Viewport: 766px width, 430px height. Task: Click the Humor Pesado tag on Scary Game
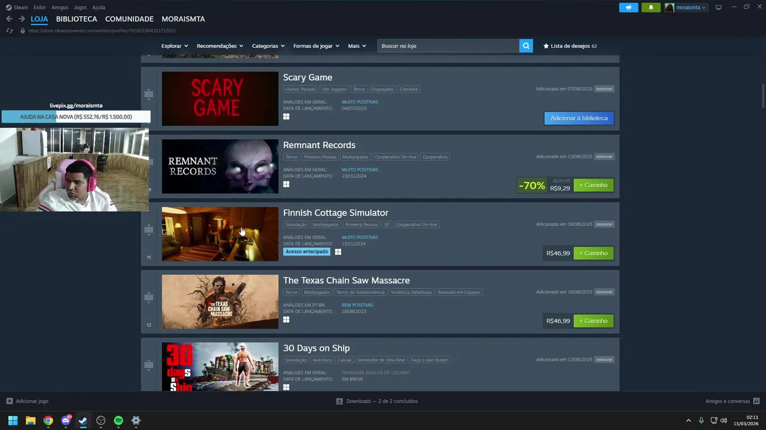pos(300,89)
